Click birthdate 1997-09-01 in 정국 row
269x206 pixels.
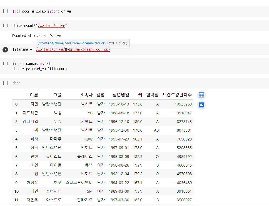[119, 148]
